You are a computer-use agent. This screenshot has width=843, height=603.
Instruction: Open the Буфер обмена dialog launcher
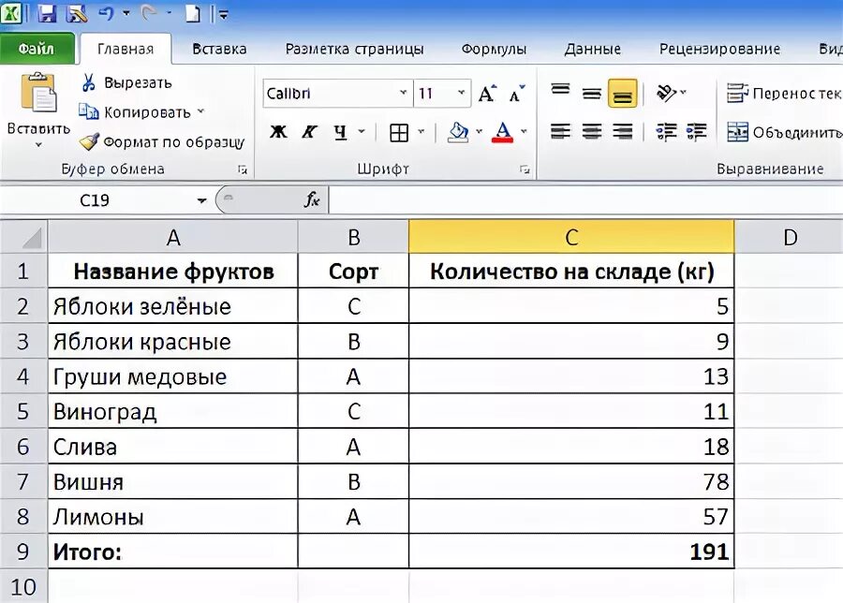(243, 169)
